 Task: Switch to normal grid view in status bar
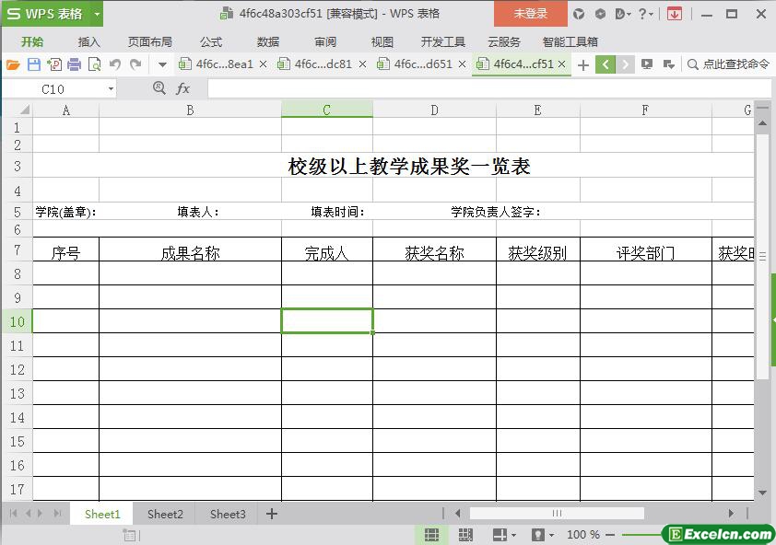tap(431, 535)
